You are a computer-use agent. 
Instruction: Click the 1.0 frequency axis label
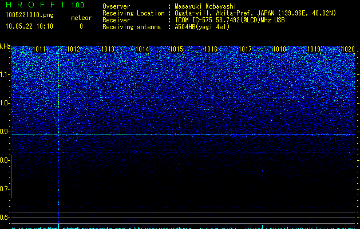[5, 103]
